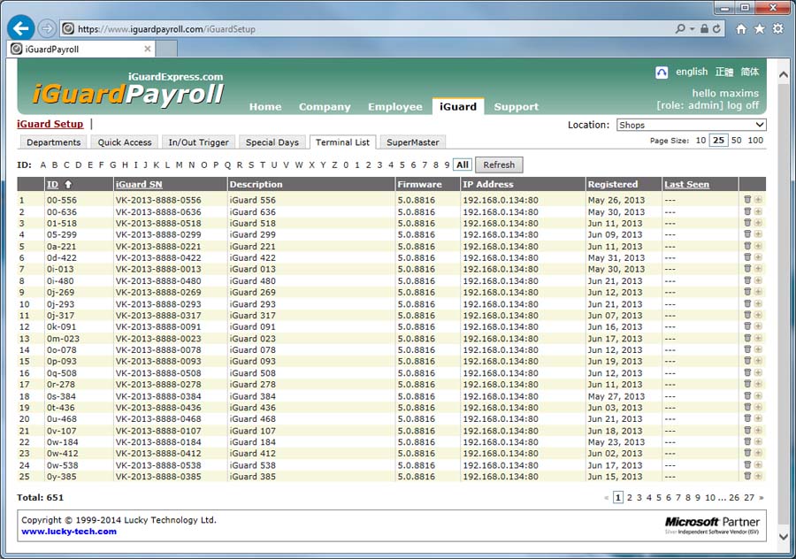This screenshot has width=796, height=559.
Task: Delete terminal 00-636 using trash icon
Action: pos(747,211)
